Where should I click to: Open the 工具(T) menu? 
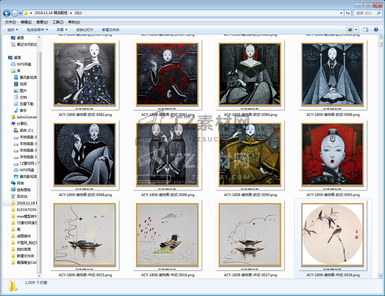(58, 22)
